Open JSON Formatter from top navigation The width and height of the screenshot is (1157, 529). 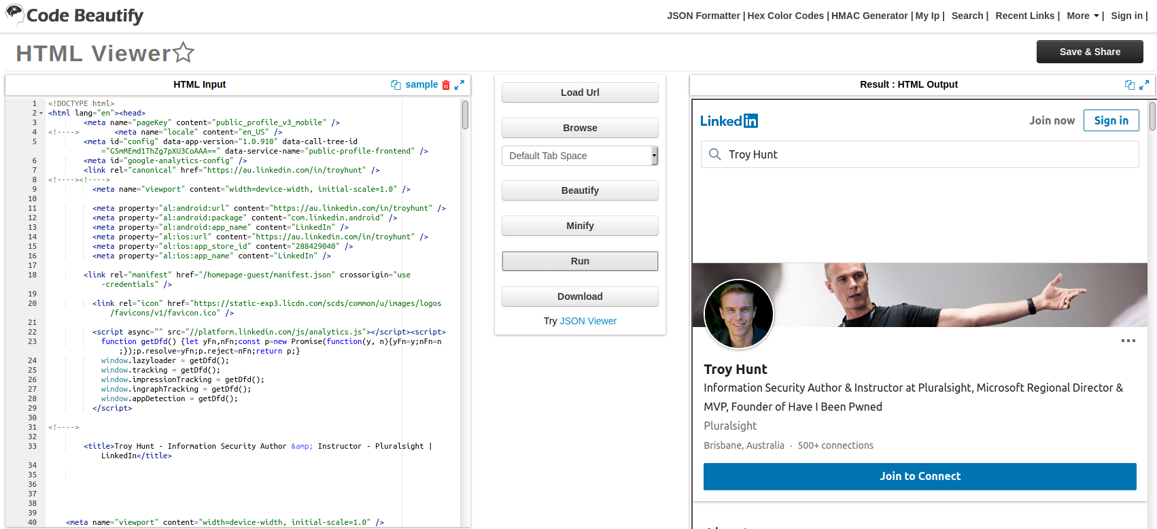click(x=704, y=16)
